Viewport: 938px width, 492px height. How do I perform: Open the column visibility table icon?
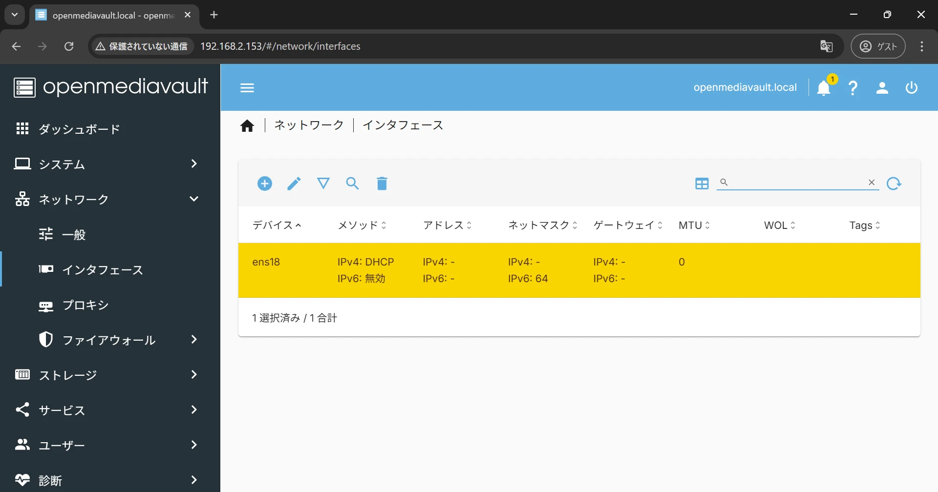click(702, 184)
